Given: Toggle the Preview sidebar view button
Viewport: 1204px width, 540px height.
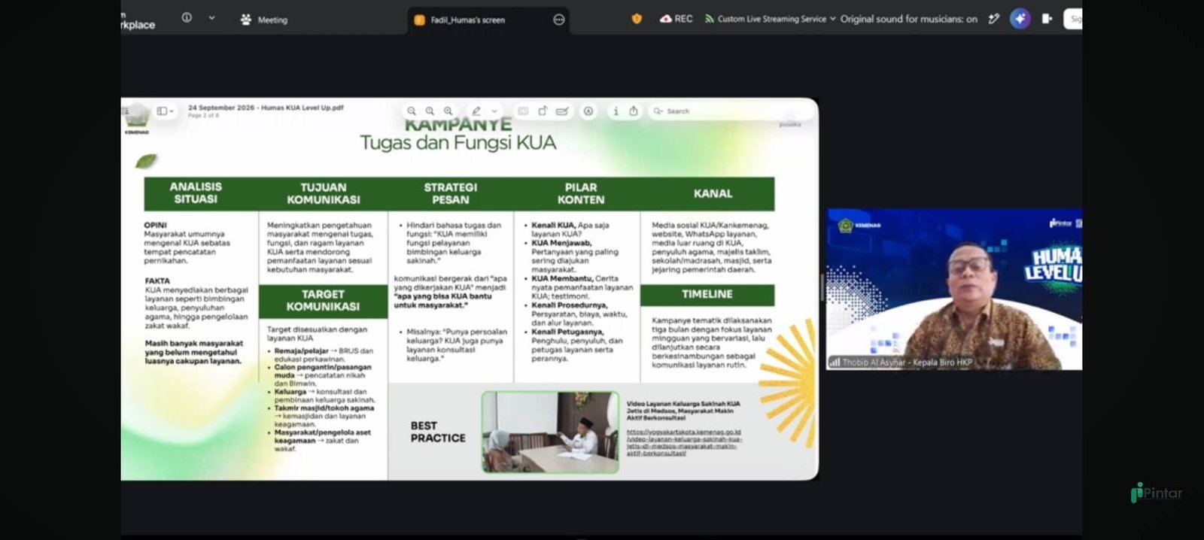Looking at the screenshot, I should 162,111.
